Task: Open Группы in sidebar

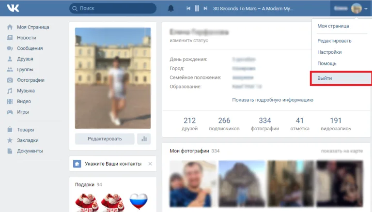Action: (25, 70)
